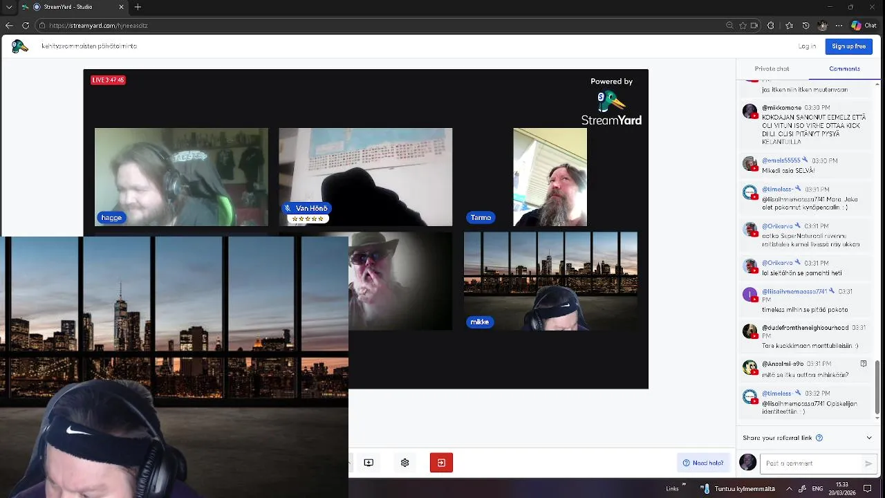Open Copilot Chat button in browser toolbar
The image size is (885, 498).
coord(865,26)
